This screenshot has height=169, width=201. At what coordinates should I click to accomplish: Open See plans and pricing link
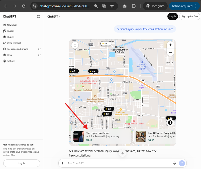pyautogui.click(x=22, y=49)
